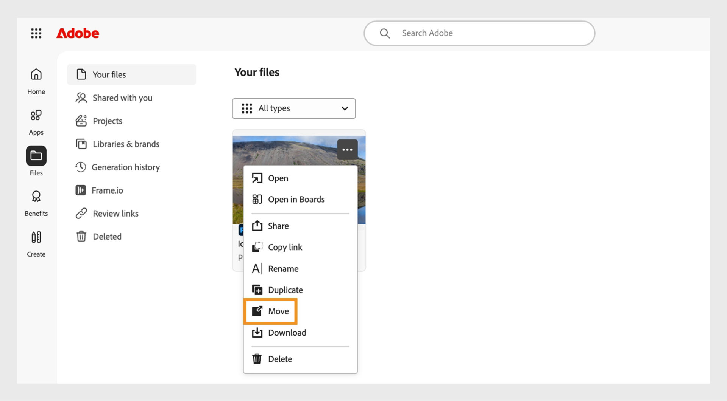This screenshot has width=727, height=401.
Task: Focus the Search Adobe field
Action: click(x=479, y=33)
